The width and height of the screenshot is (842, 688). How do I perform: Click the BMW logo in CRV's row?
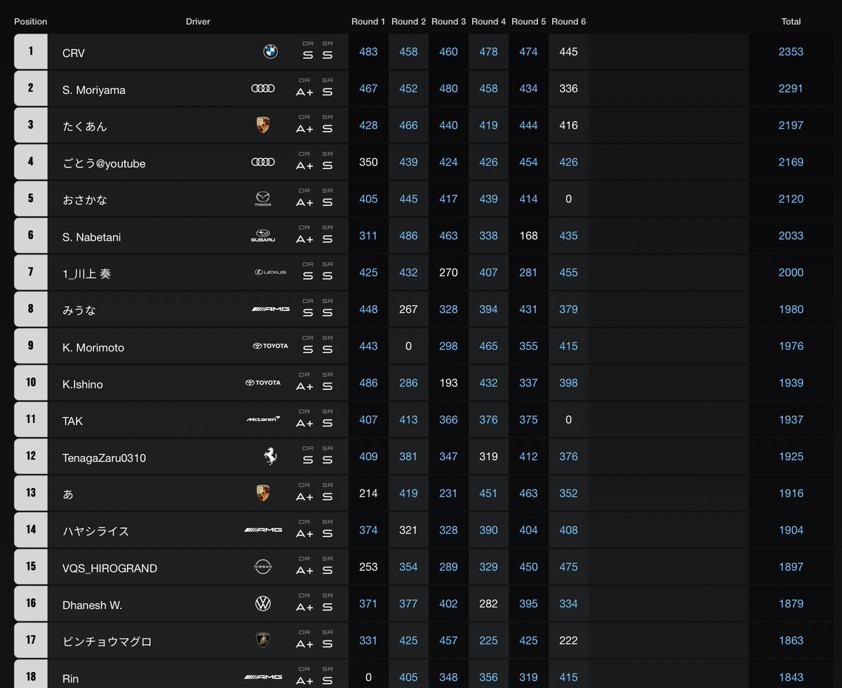pos(270,52)
